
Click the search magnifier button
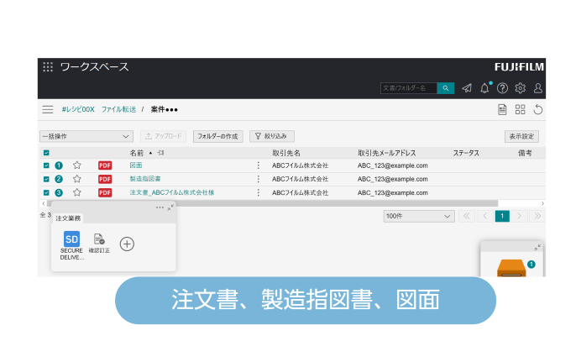coord(446,88)
